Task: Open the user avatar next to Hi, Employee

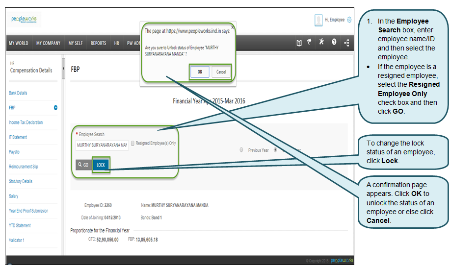Action: pyautogui.click(x=318, y=20)
